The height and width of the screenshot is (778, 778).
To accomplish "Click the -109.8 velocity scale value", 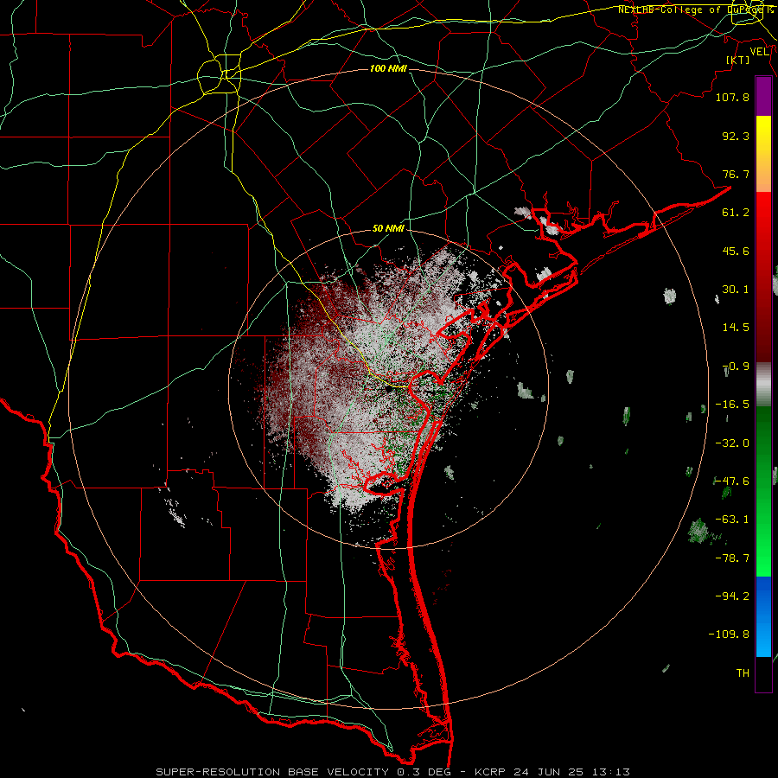I will tap(729, 635).
